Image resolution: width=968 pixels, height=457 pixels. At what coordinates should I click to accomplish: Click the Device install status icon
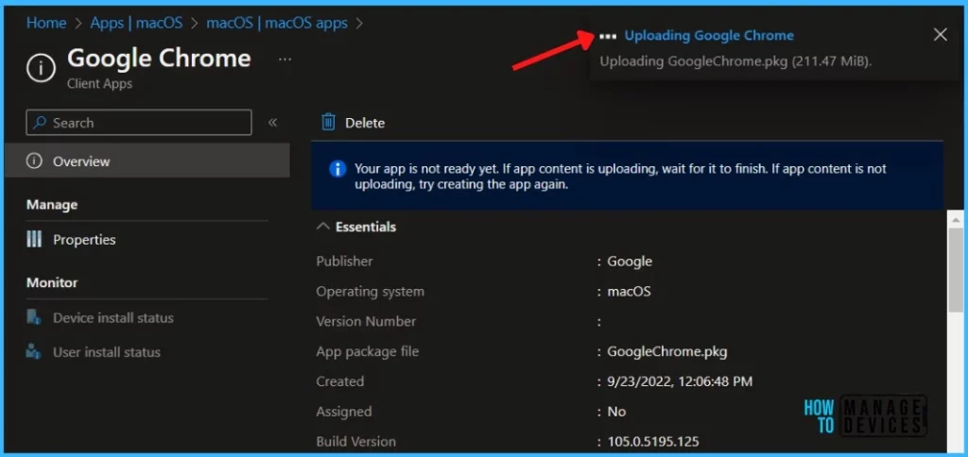[34, 317]
